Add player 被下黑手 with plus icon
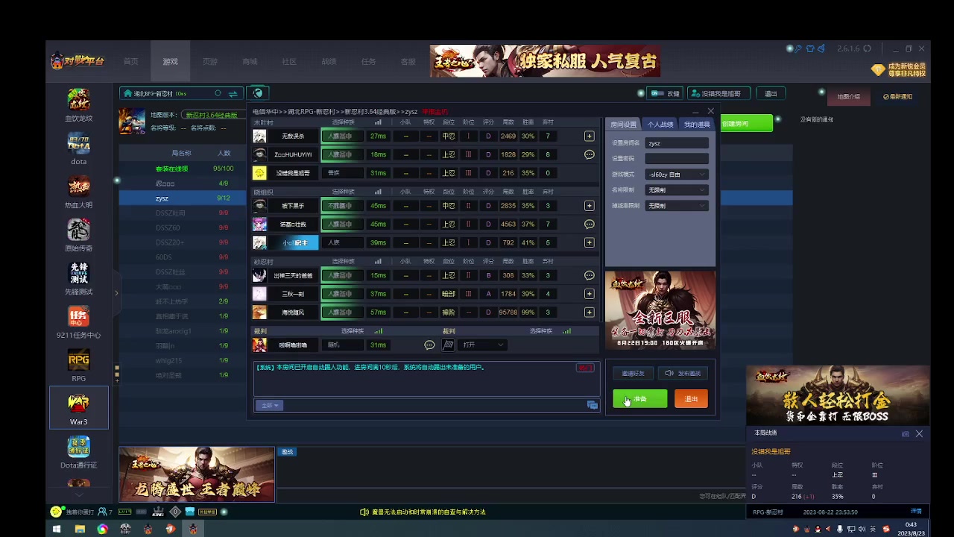Image resolution: width=954 pixels, height=537 pixels. click(589, 206)
